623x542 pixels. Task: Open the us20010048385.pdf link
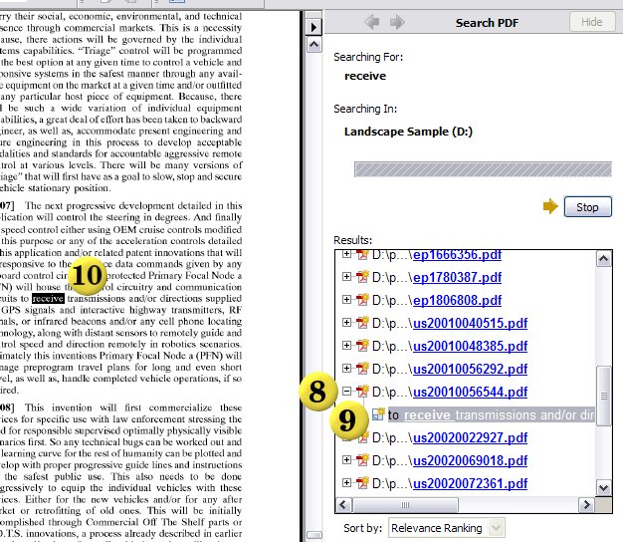[471, 346]
